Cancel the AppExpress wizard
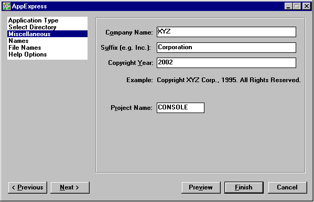Viewport: 314px width, 202px height. (287, 187)
